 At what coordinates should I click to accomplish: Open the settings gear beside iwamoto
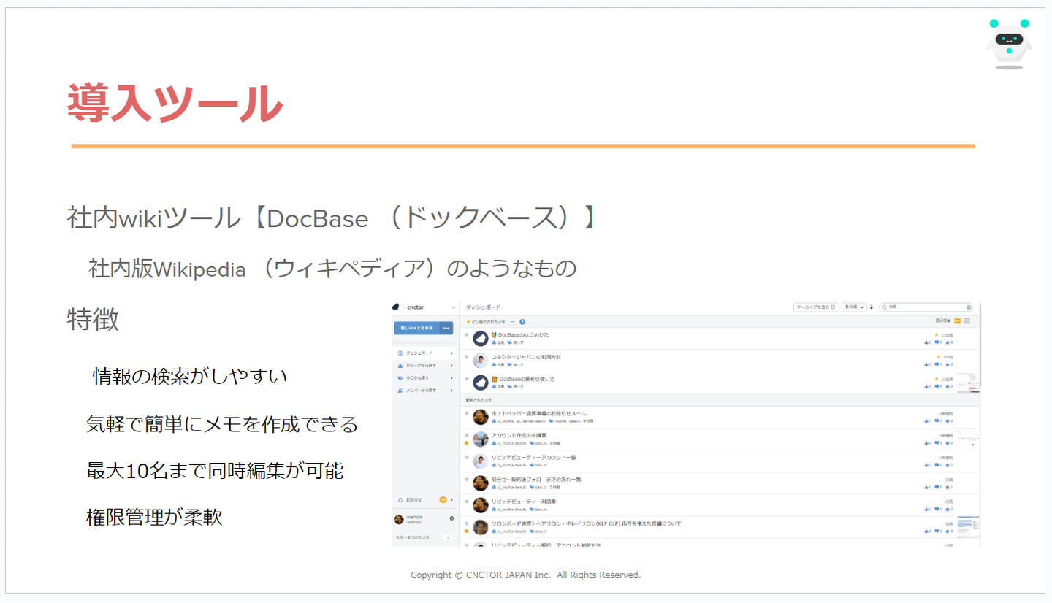451,519
